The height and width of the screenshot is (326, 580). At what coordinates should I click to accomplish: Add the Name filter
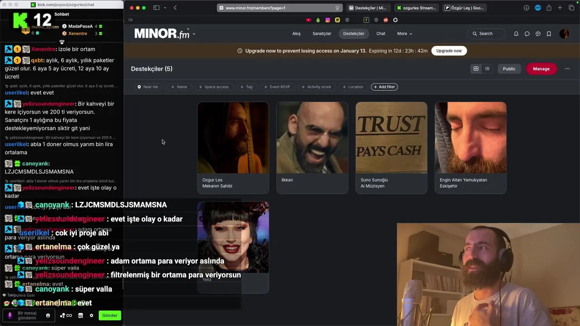click(x=179, y=87)
